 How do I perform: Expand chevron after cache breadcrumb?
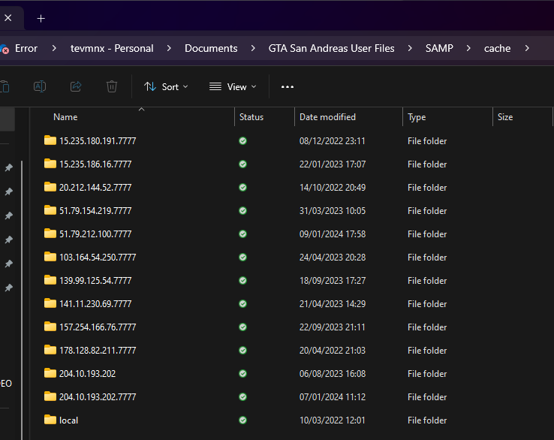[527, 48]
